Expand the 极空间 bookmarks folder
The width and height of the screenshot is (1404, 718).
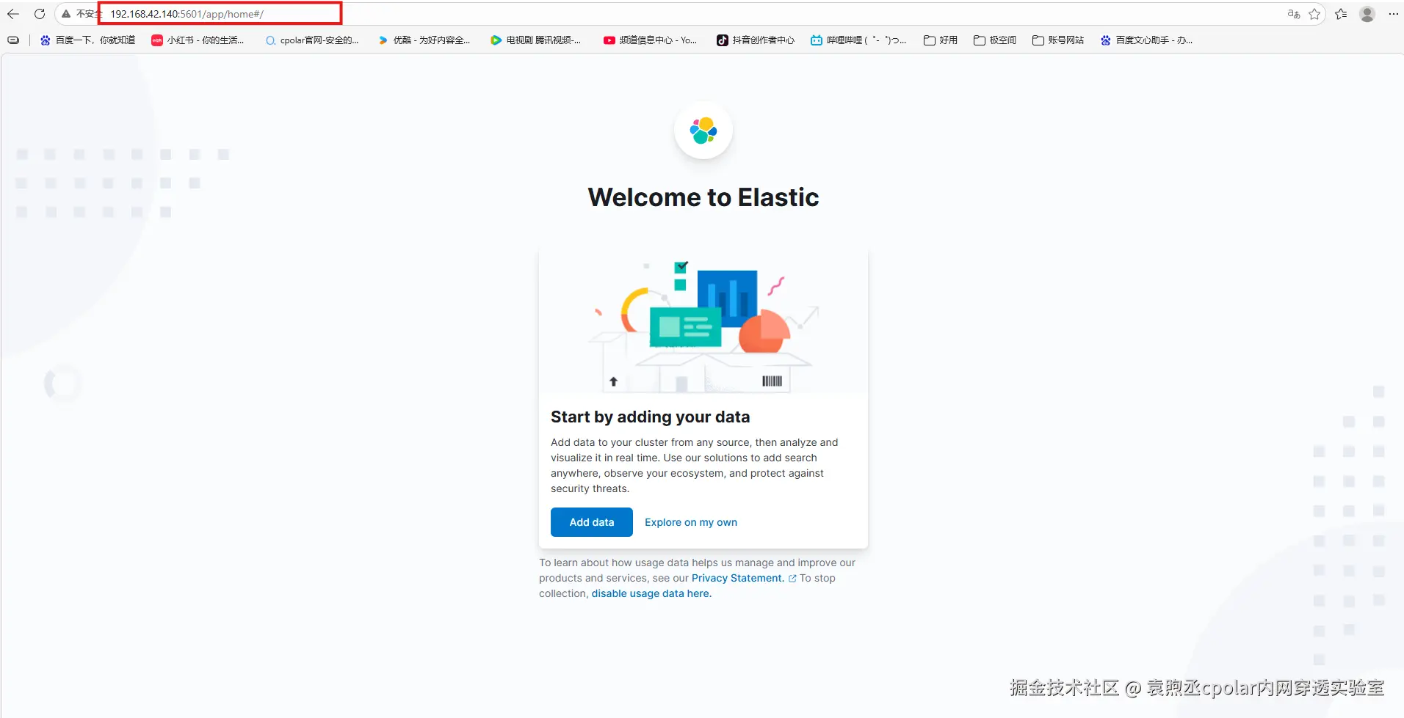[x=995, y=40]
